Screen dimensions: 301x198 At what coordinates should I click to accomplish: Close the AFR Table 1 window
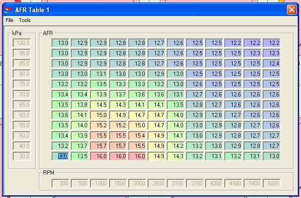click(x=291, y=9)
